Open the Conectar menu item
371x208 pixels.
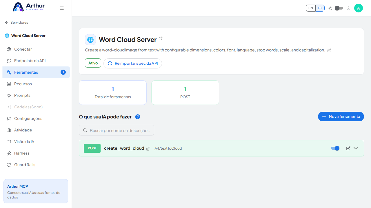click(36, 49)
